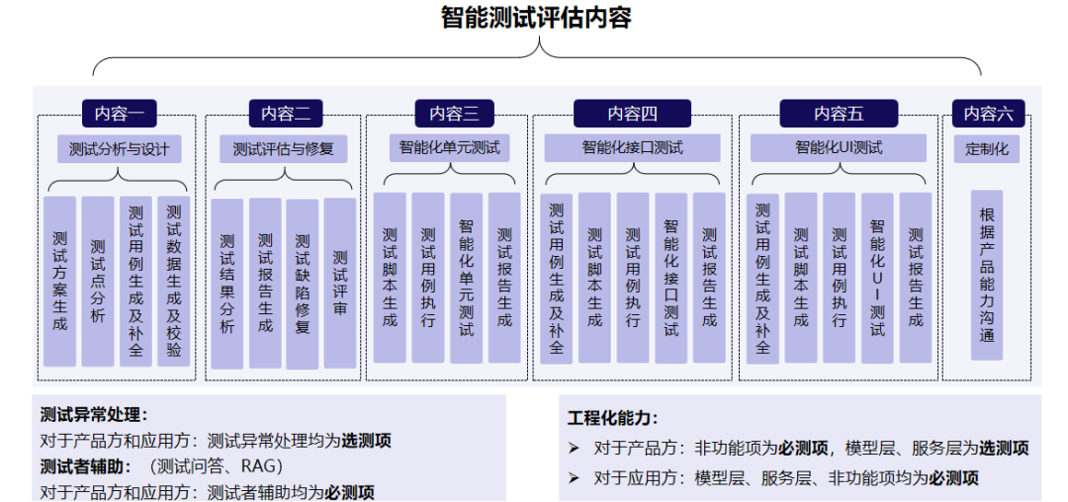Screen dimensions: 1068x502
Task: Select the vertical 智能化单元测试 box
Action: pyautogui.click(x=466, y=278)
